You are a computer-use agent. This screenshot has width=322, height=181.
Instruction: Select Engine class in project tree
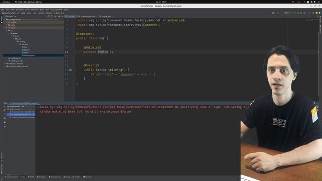(x=26, y=50)
